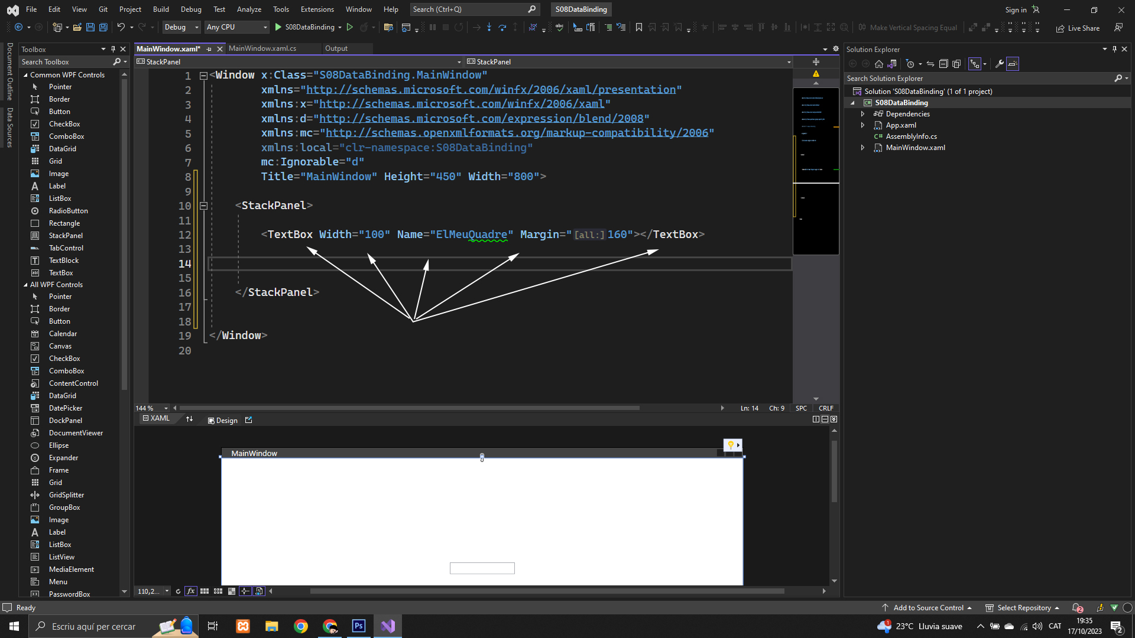Toggle snap grid in designer bar
Image resolution: width=1135 pixels, height=638 pixels.
[205, 591]
